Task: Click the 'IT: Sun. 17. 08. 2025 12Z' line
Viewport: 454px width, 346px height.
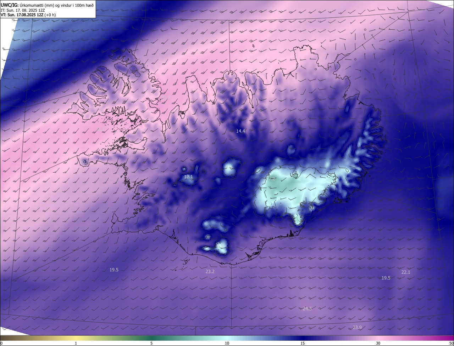Action: (x=23, y=10)
